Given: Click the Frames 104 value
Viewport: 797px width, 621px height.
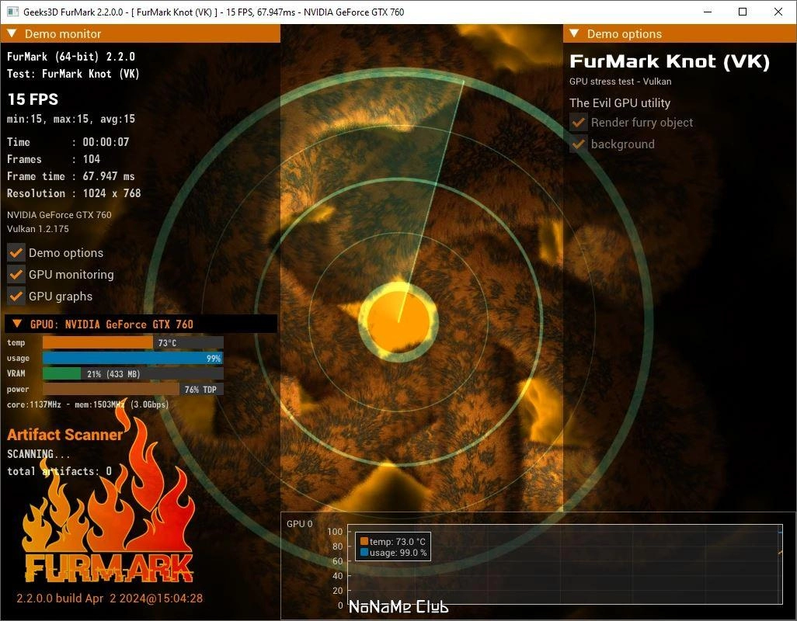Looking at the screenshot, I should tap(92, 159).
